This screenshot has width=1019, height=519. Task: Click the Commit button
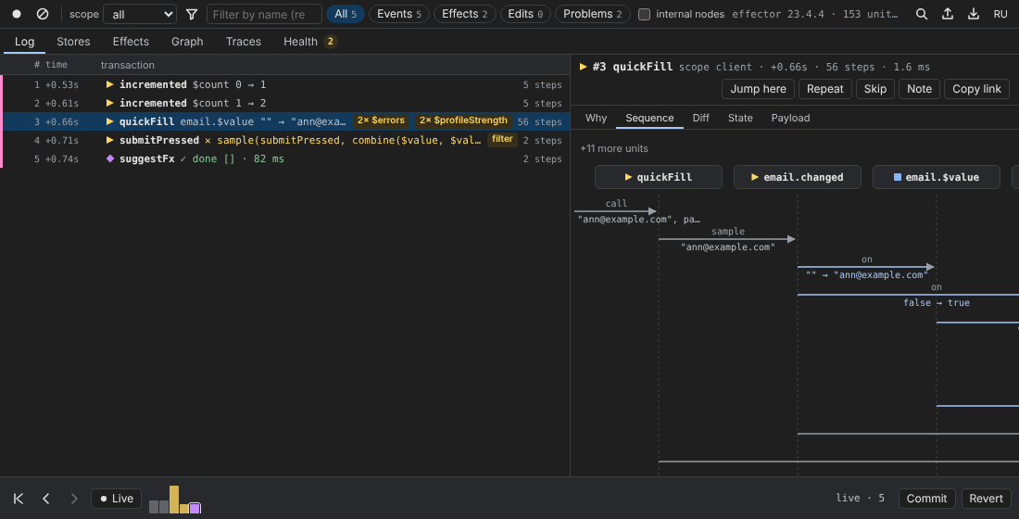(x=926, y=499)
